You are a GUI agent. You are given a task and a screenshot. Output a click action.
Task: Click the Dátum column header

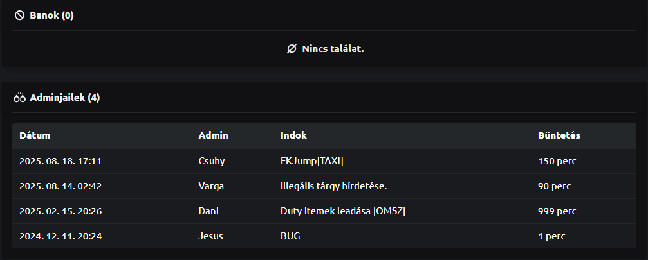(x=35, y=135)
